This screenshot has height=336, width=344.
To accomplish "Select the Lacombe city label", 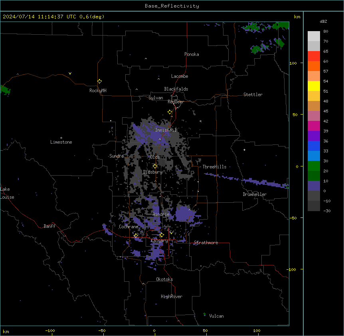I will click(x=180, y=76).
